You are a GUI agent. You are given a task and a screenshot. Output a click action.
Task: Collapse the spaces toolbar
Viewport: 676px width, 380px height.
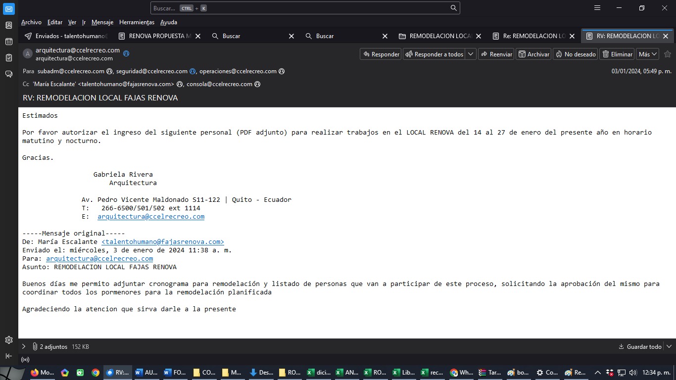pos(9,356)
